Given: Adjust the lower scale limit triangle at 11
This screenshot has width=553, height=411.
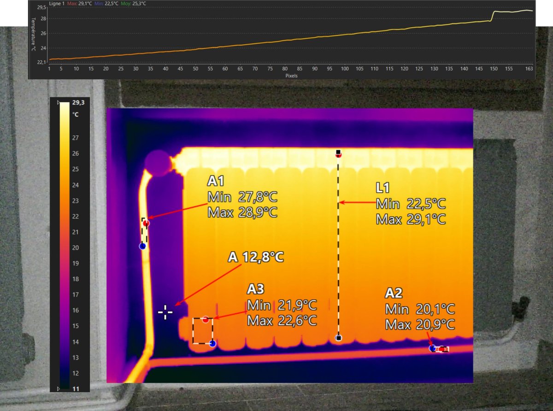Looking at the screenshot, I should pyautogui.click(x=58, y=389).
